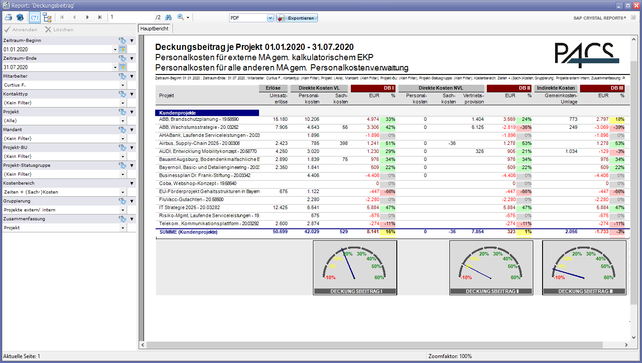Click the Löschen button

click(59, 29)
